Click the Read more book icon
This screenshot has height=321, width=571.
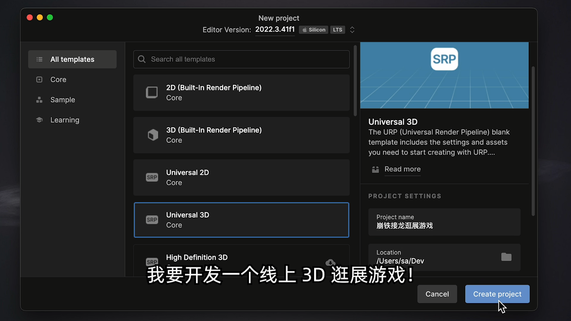(x=375, y=169)
